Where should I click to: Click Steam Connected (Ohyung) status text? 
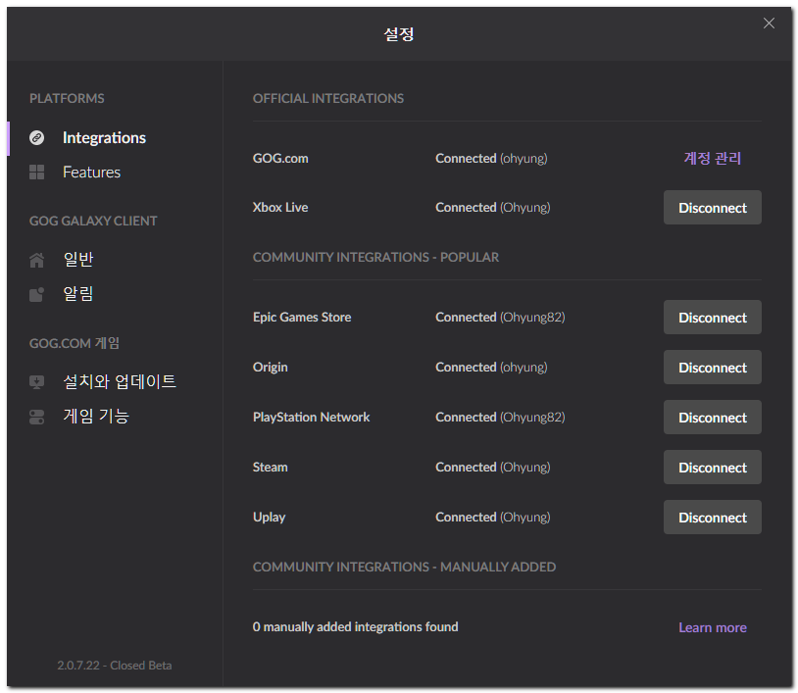pyautogui.click(x=493, y=468)
